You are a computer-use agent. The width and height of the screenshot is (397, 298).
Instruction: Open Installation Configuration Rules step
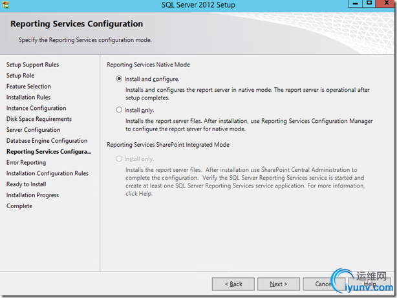47,173
